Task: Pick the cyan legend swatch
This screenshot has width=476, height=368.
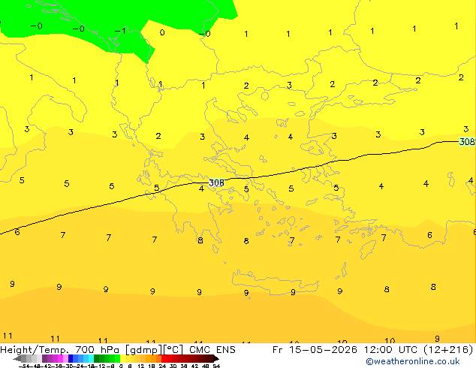Action: pyautogui.click(x=91, y=358)
